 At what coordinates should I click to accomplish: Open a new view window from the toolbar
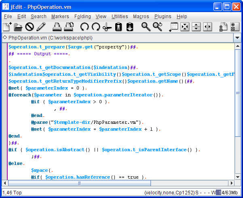[173, 27]
